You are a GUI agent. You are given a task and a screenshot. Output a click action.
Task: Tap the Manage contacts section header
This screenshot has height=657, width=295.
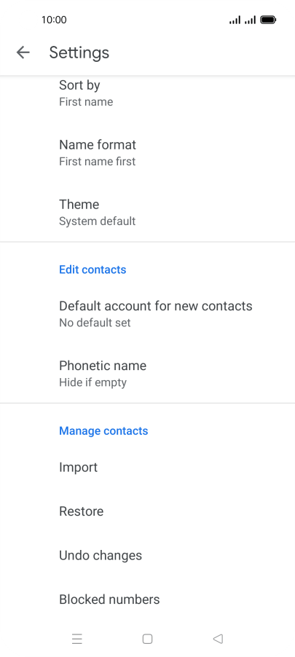point(103,430)
